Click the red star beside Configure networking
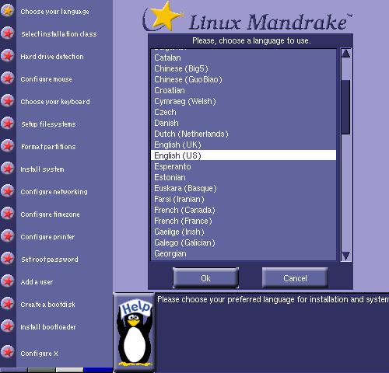 click(x=8, y=191)
